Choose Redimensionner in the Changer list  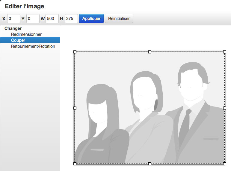pyautogui.click(x=30, y=34)
